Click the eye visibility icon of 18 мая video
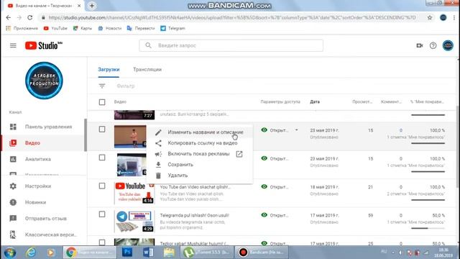Screen dimensions: 460x259 coord(264,186)
